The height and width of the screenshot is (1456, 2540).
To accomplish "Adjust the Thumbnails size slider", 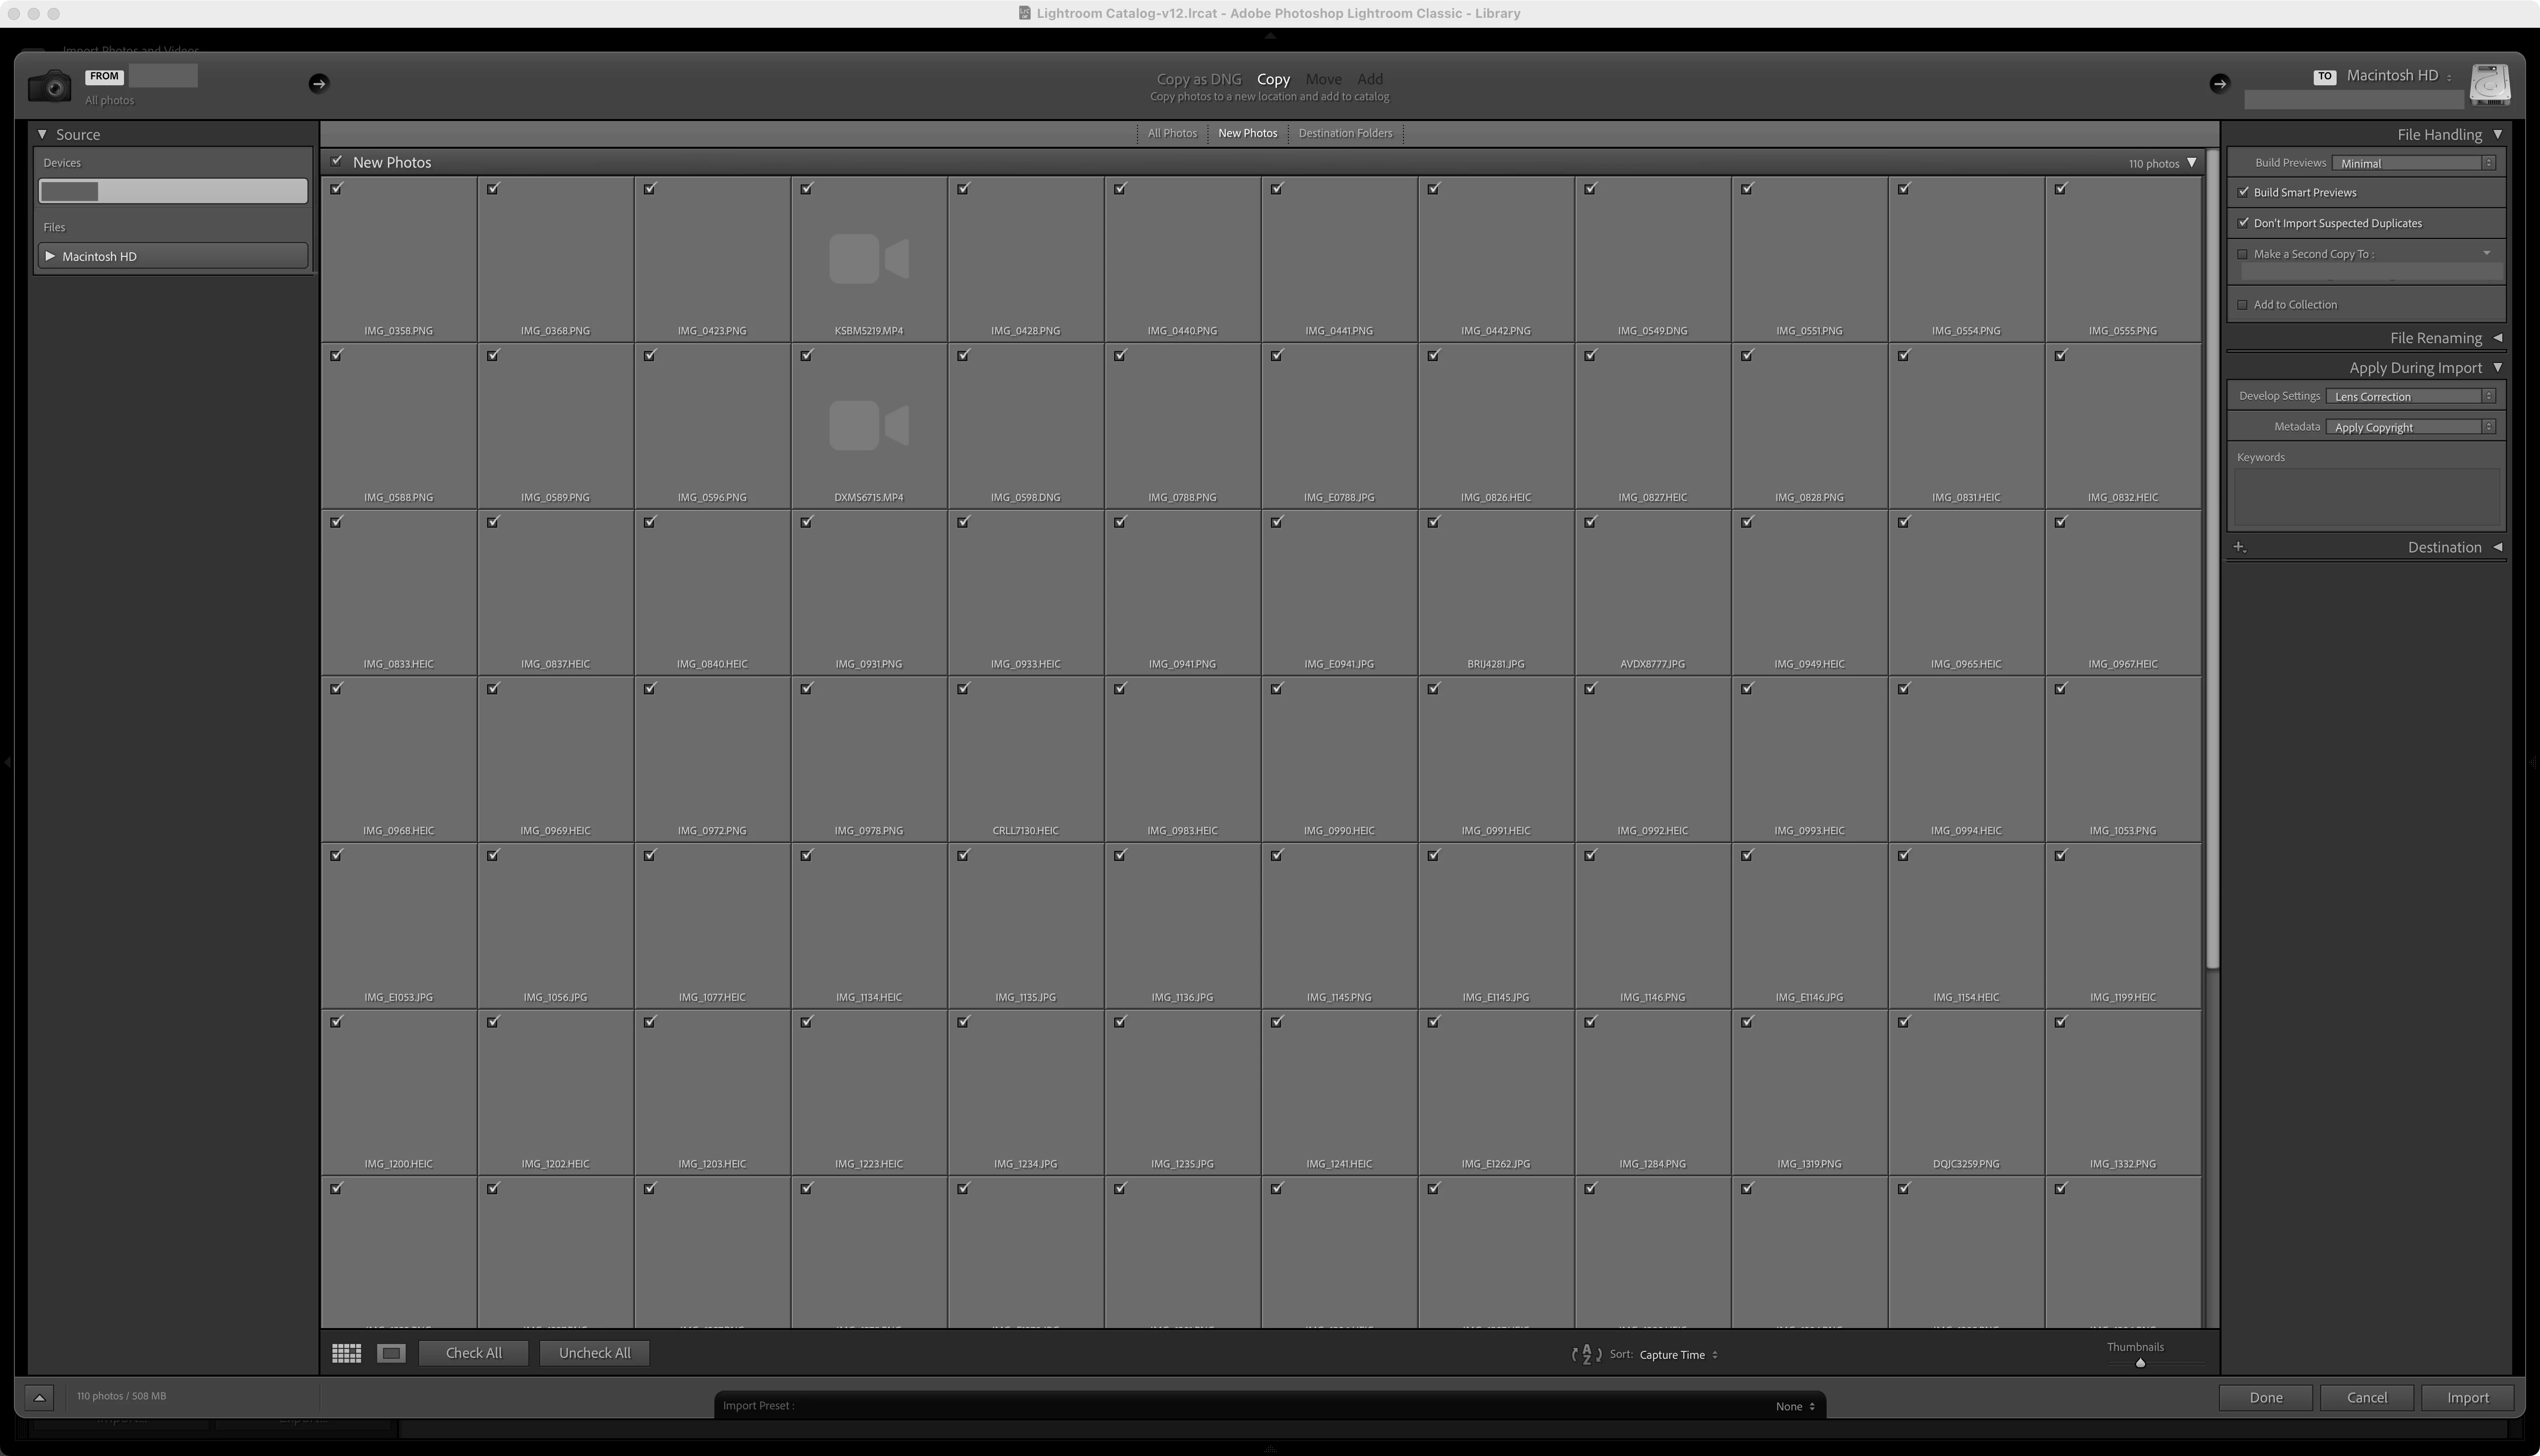I will click(2140, 1363).
